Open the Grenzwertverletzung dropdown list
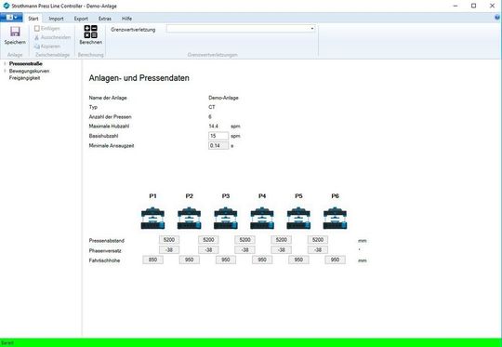This screenshot has height=347, width=502. click(x=241, y=29)
